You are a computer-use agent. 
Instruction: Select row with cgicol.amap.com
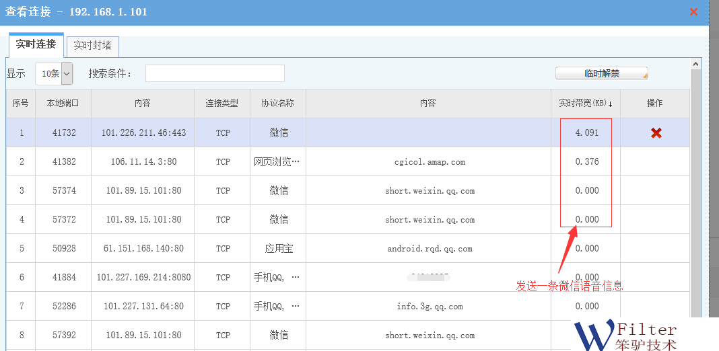(430, 162)
